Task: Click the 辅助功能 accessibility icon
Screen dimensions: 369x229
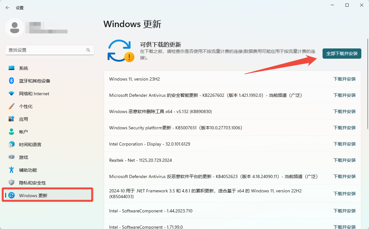Action: coord(11,170)
